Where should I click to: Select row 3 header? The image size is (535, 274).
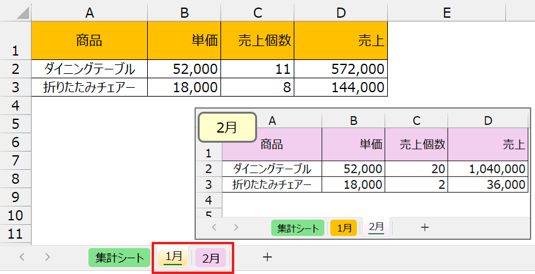pyautogui.click(x=15, y=87)
